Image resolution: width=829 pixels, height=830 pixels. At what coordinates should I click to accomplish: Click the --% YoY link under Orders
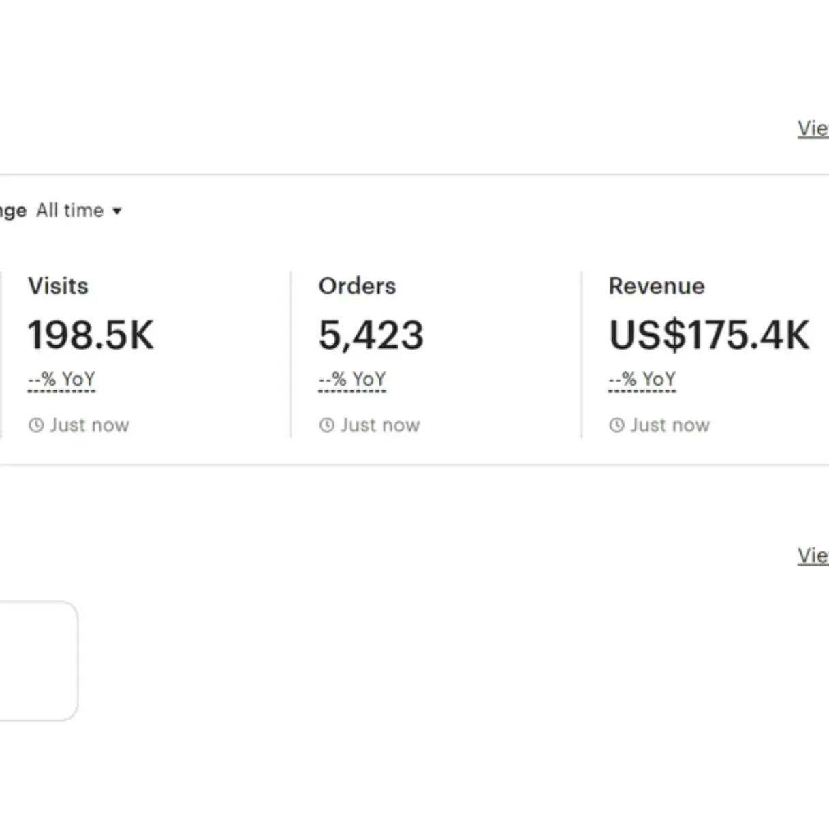click(351, 380)
